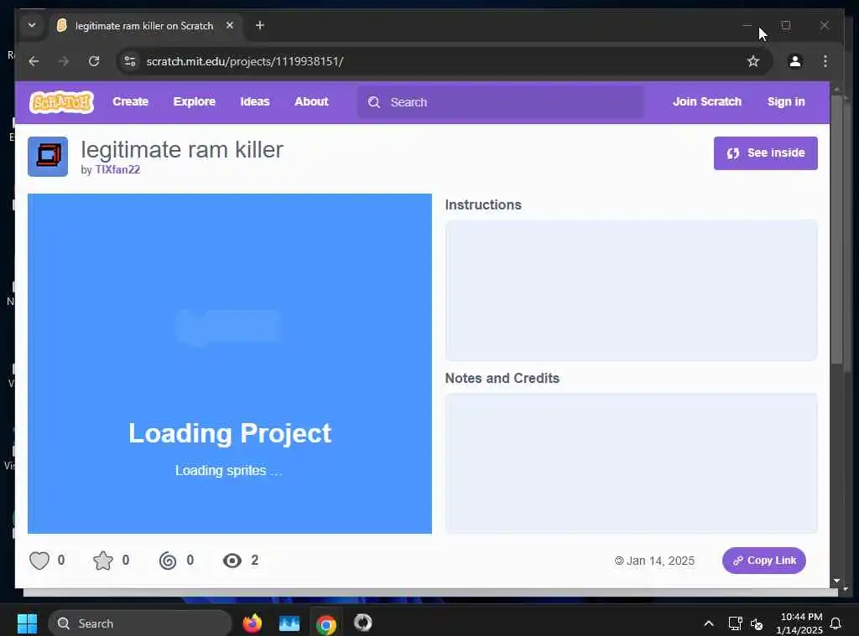Screen dimensions: 859x636
Task: Click the Notes and Credits heading
Action: pyautogui.click(x=502, y=378)
